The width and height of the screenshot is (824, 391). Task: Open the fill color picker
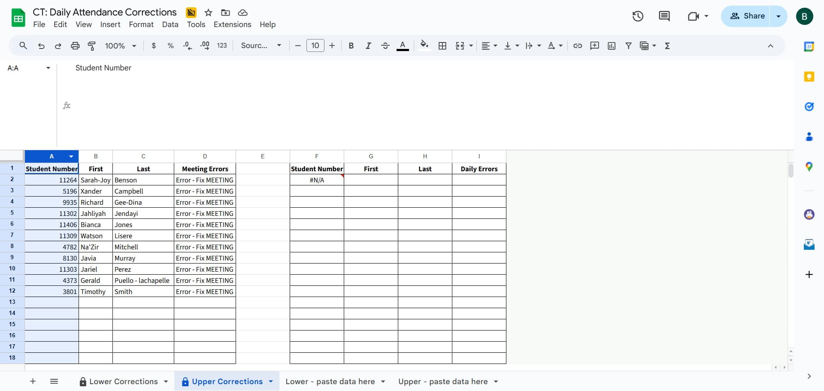coord(424,45)
